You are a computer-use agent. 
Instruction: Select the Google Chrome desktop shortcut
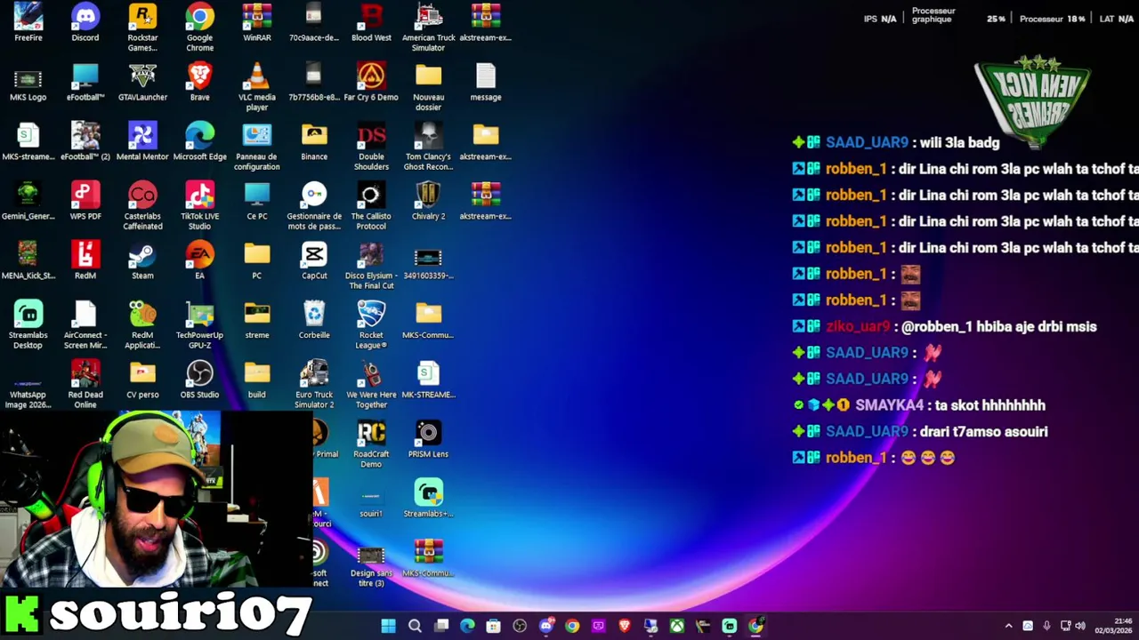click(199, 28)
